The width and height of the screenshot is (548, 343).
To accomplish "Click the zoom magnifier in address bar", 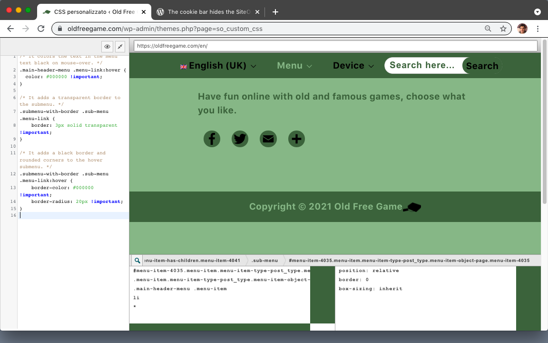I will [488, 29].
